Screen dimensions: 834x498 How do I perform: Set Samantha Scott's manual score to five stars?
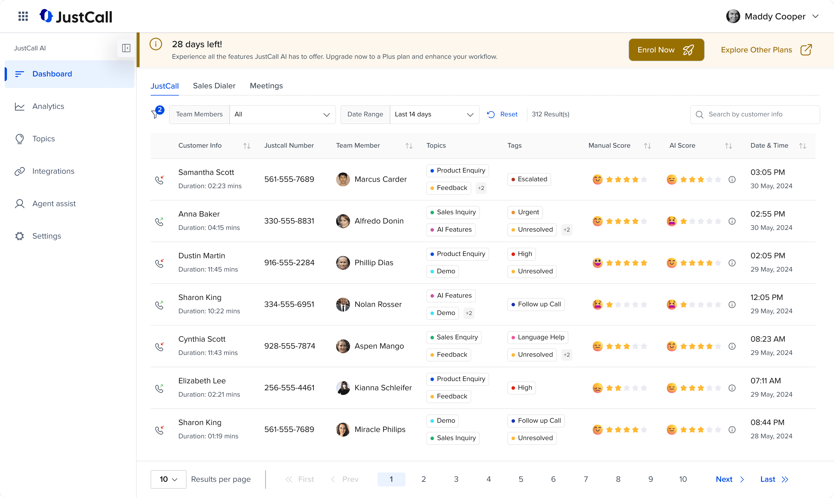click(x=644, y=180)
